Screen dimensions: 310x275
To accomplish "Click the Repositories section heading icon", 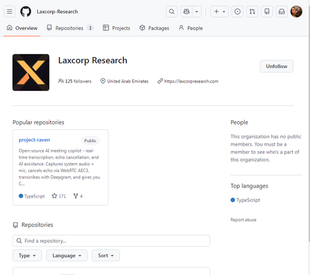I will pyautogui.click(x=15, y=225).
